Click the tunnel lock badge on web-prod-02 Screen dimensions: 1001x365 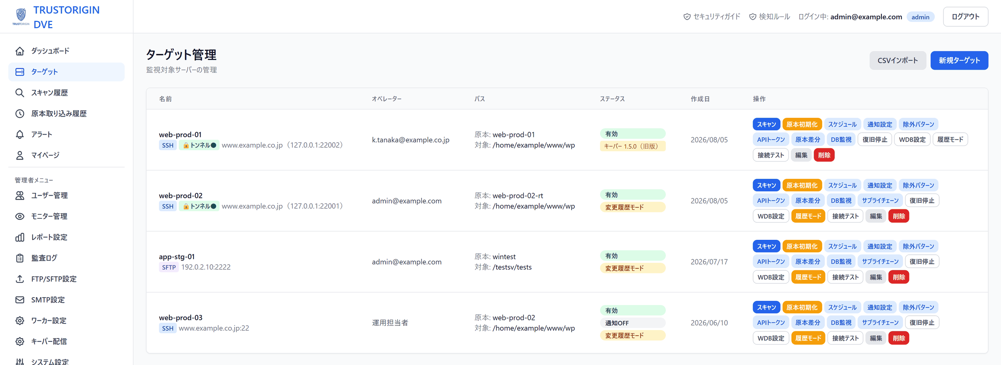coord(199,206)
